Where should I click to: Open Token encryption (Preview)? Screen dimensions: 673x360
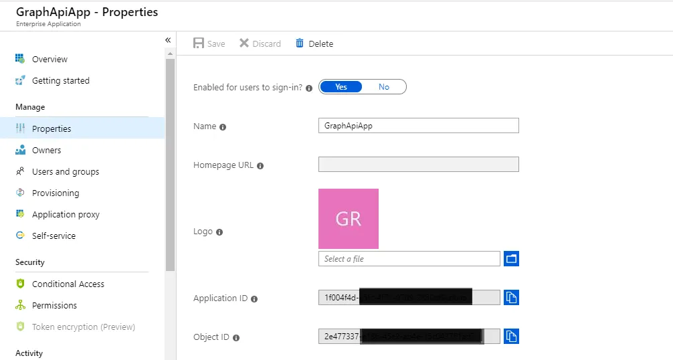(x=82, y=327)
